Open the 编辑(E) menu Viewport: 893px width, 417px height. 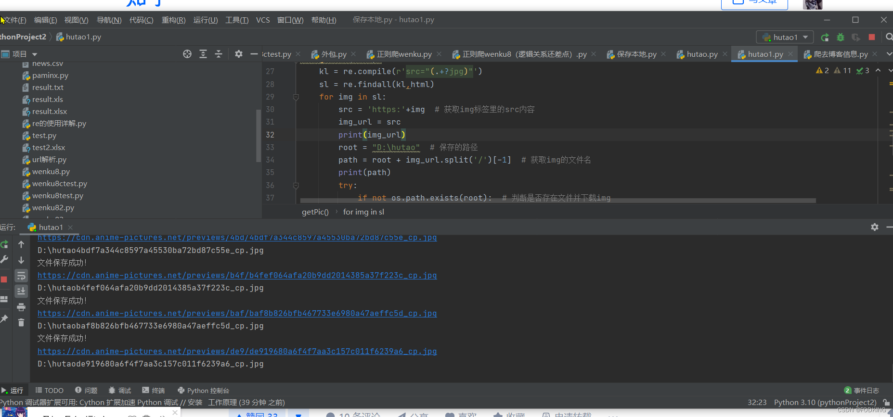click(45, 20)
